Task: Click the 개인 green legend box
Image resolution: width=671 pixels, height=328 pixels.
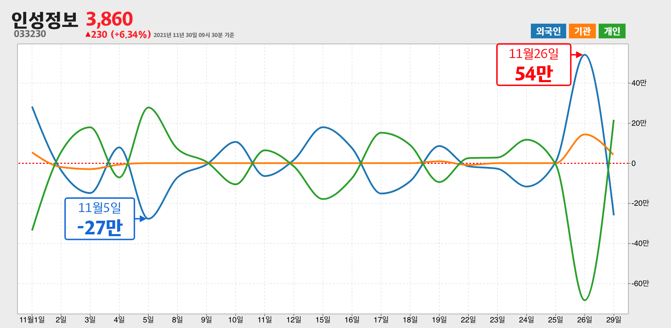Action: tap(612, 31)
